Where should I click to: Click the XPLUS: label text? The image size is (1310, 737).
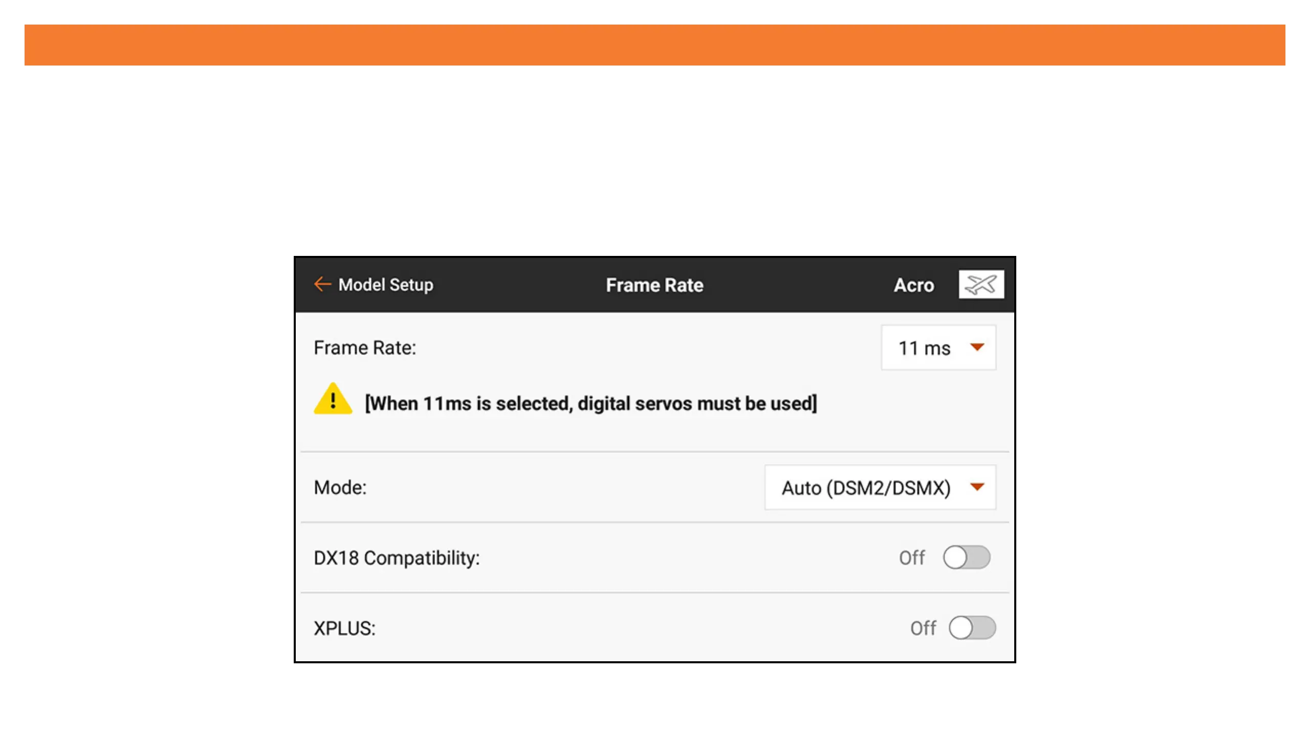(344, 628)
